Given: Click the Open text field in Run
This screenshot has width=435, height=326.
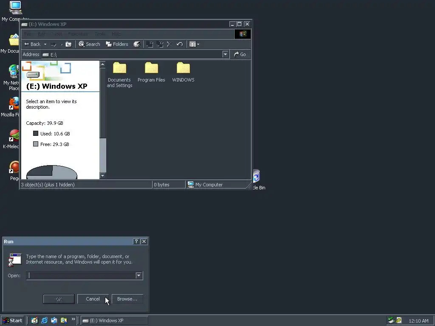Looking at the screenshot, I should point(81,275).
